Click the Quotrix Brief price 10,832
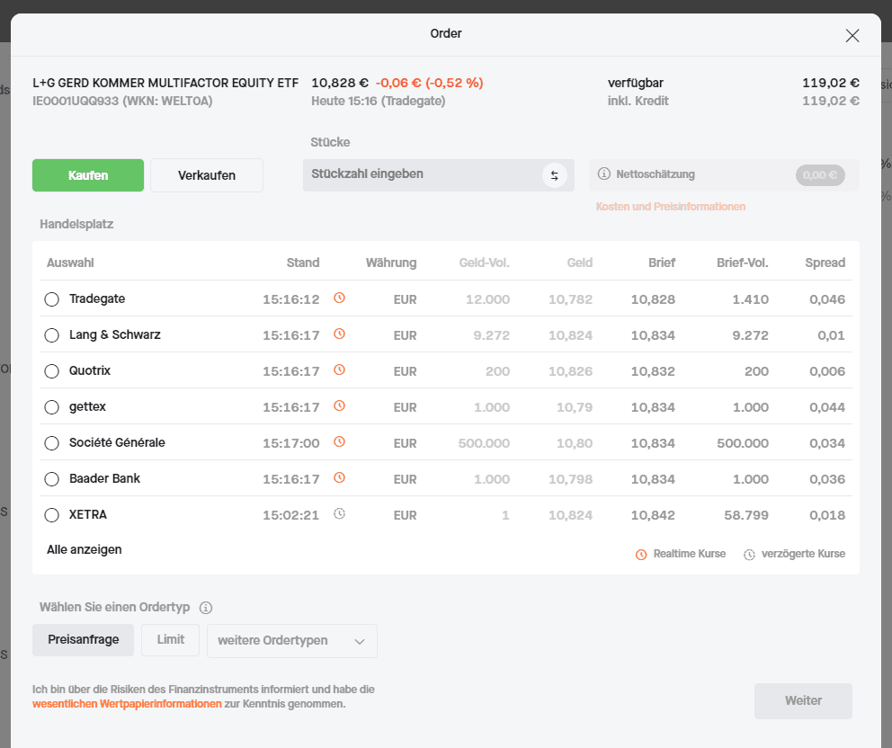This screenshot has height=748, width=892. [653, 371]
